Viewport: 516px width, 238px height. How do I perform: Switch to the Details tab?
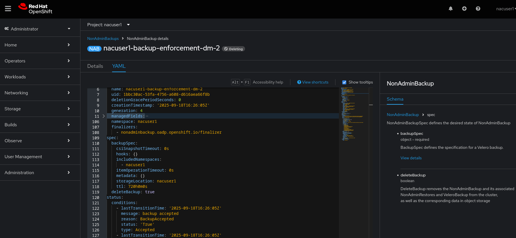coord(95,66)
